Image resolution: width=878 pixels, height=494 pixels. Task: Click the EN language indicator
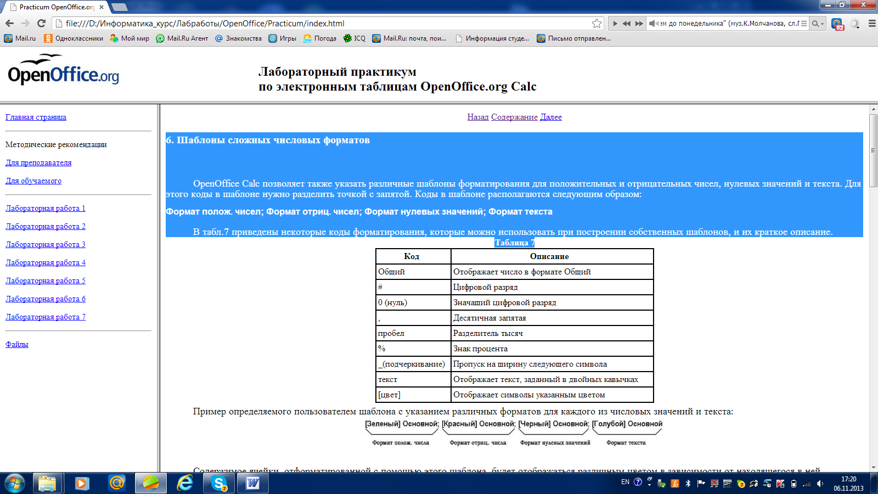tap(625, 482)
